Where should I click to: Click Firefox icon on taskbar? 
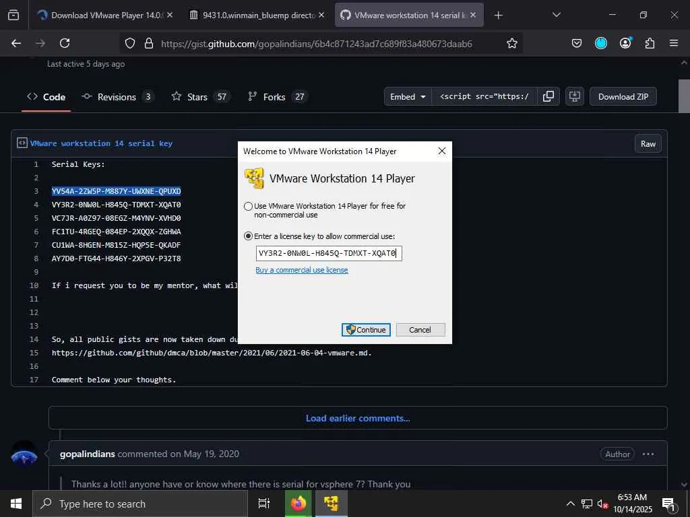pos(298,504)
